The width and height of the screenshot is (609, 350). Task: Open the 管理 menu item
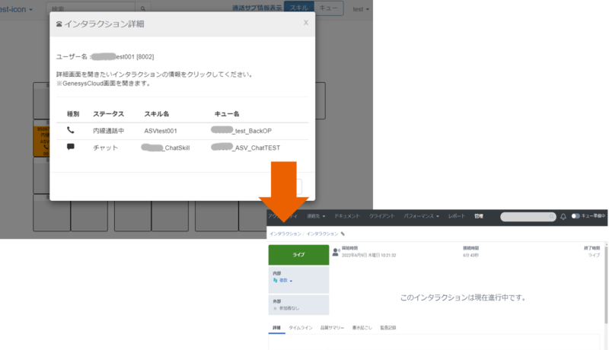click(x=479, y=216)
